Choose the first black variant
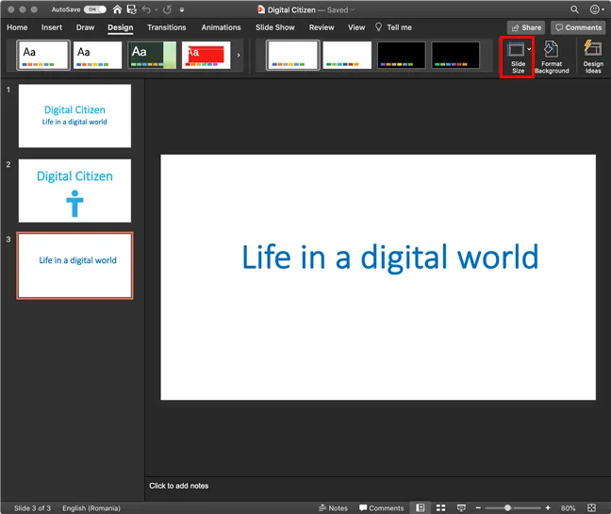The image size is (611, 514). tap(402, 55)
